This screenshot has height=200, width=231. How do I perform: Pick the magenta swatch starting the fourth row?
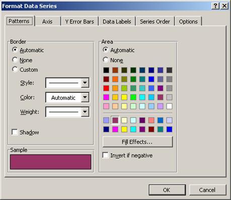[x=106, y=97]
